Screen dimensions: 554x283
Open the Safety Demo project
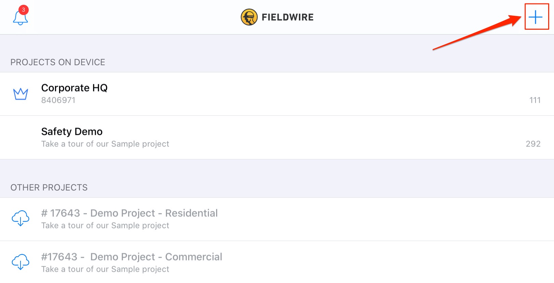pos(277,138)
